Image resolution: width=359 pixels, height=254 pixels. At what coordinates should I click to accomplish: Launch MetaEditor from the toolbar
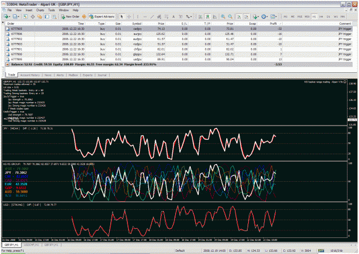84,17
